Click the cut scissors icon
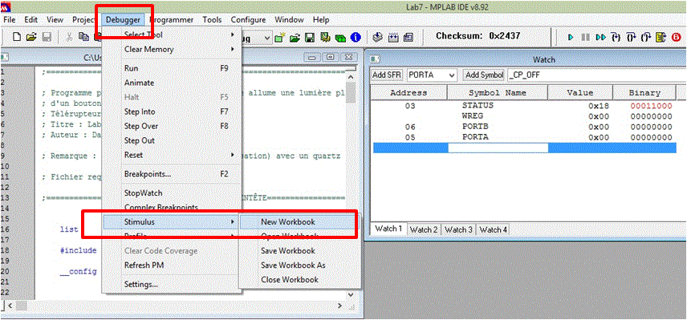 [69, 38]
